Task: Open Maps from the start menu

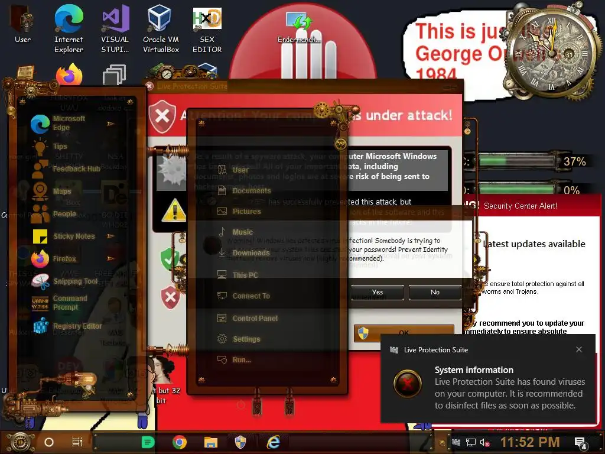Action: point(51,191)
